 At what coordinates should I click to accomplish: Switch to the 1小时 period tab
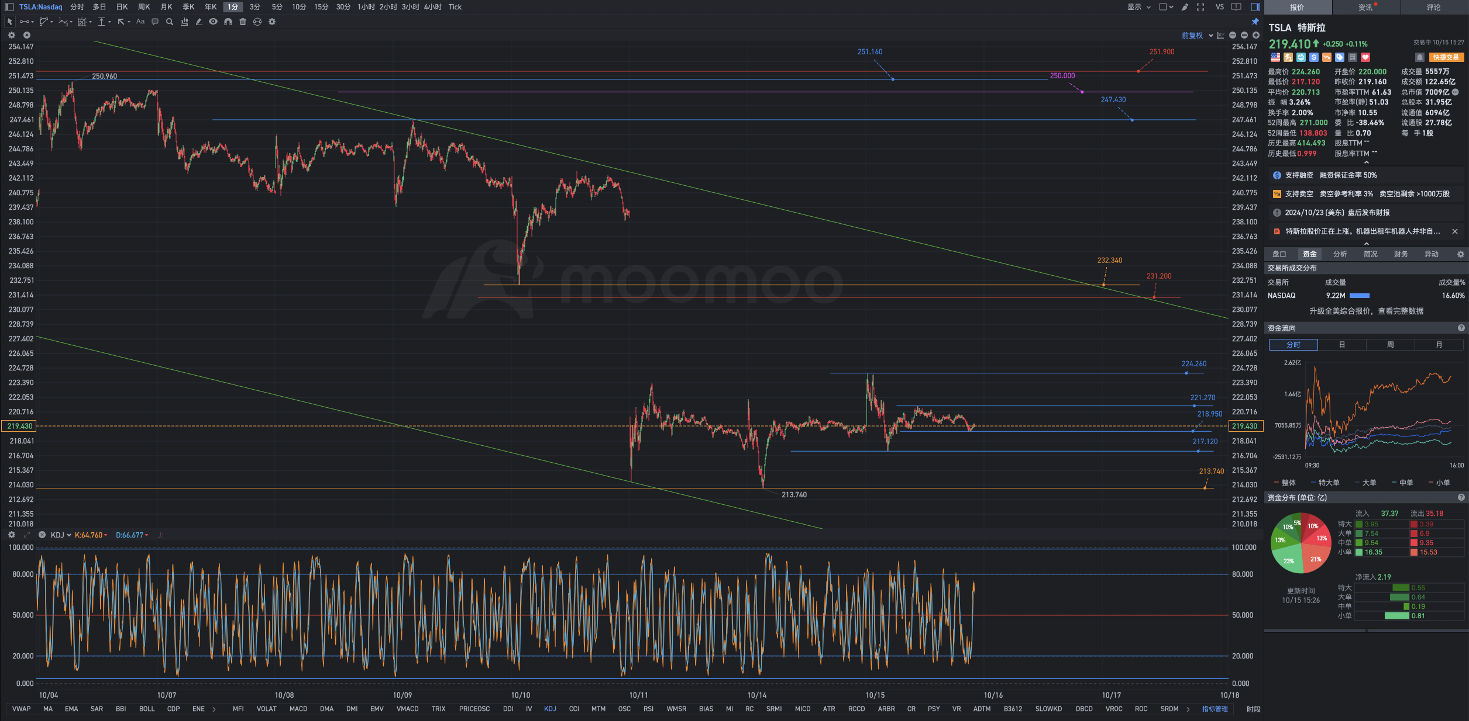[366, 7]
